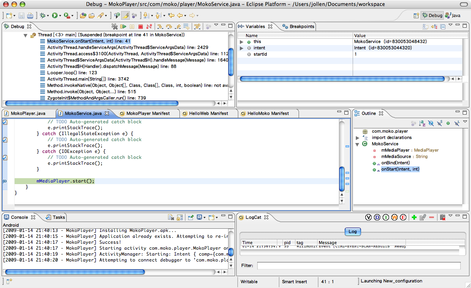The width and height of the screenshot is (471, 288).
Task: Click Use Step Filters icon in Debug toolbar
Action: click(x=197, y=26)
